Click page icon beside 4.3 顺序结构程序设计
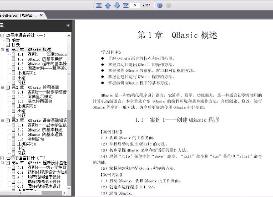Image resolution: width=273 pixels, height=197 pixels. pyautogui.click(x=13, y=177)
